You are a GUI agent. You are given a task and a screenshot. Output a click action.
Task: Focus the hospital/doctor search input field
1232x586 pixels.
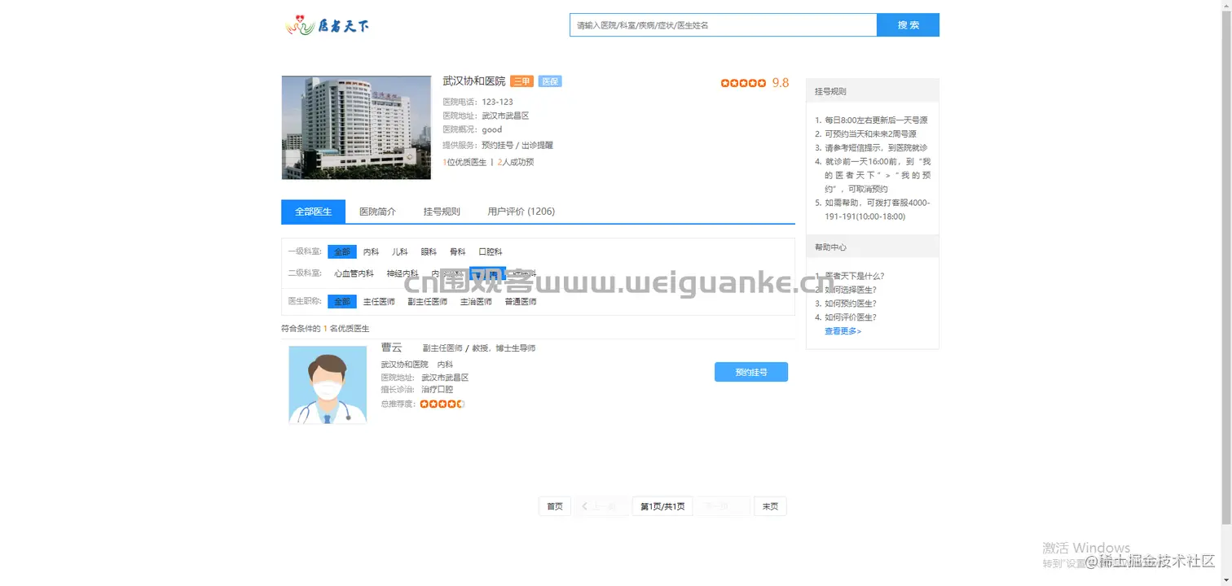tap(723, 25)
